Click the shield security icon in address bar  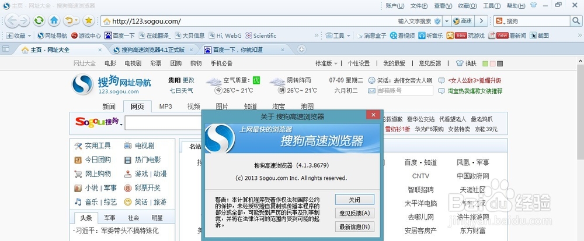pyautogui.click(x=437, y=21)
